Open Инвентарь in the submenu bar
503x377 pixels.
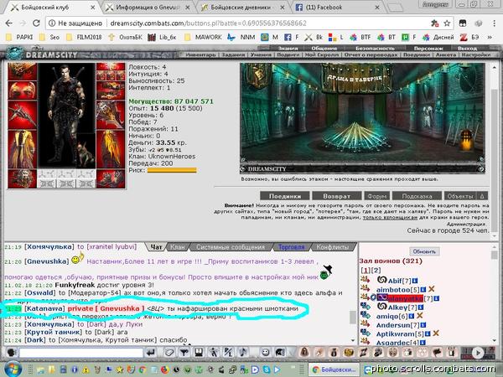200,54
